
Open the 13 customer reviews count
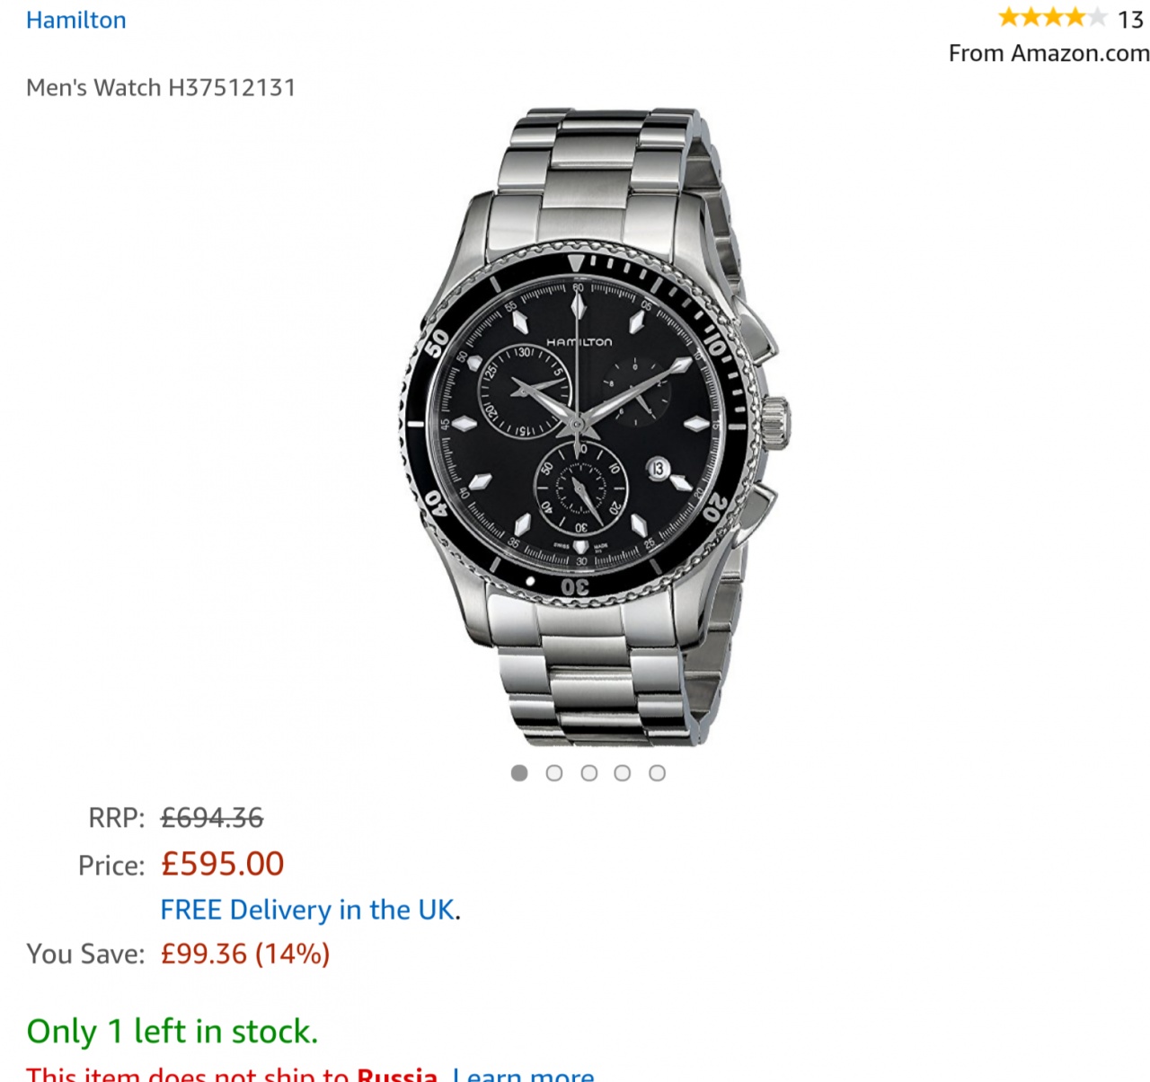pos(1130,19)
